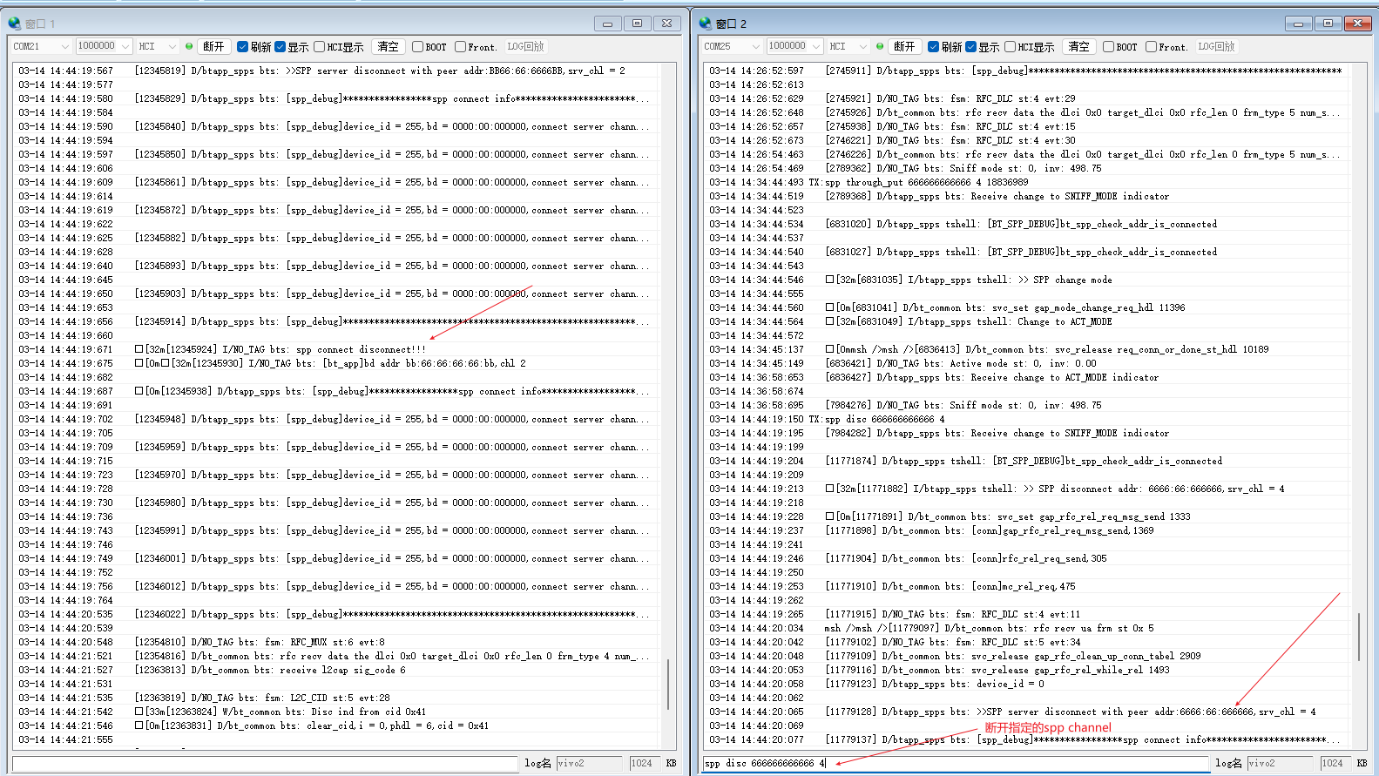Enable HCI显示 checkbox in 窗口 2
Screen dimensions: 1379x776
coord(1011,47)
